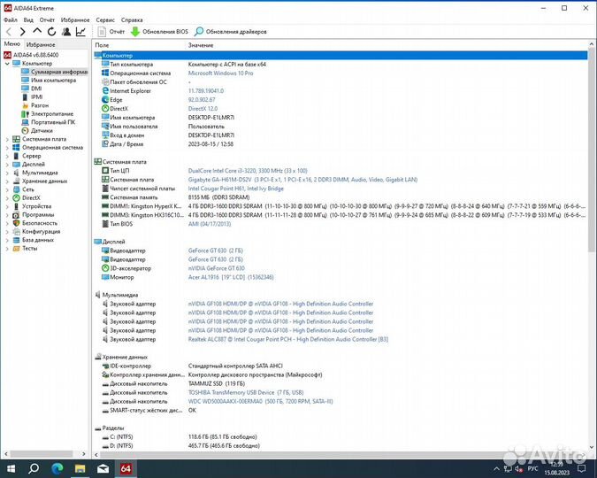Select IPMI tree item
This screenshot has height=478, width=597.
pyautogui.click(x=32, y=96)
